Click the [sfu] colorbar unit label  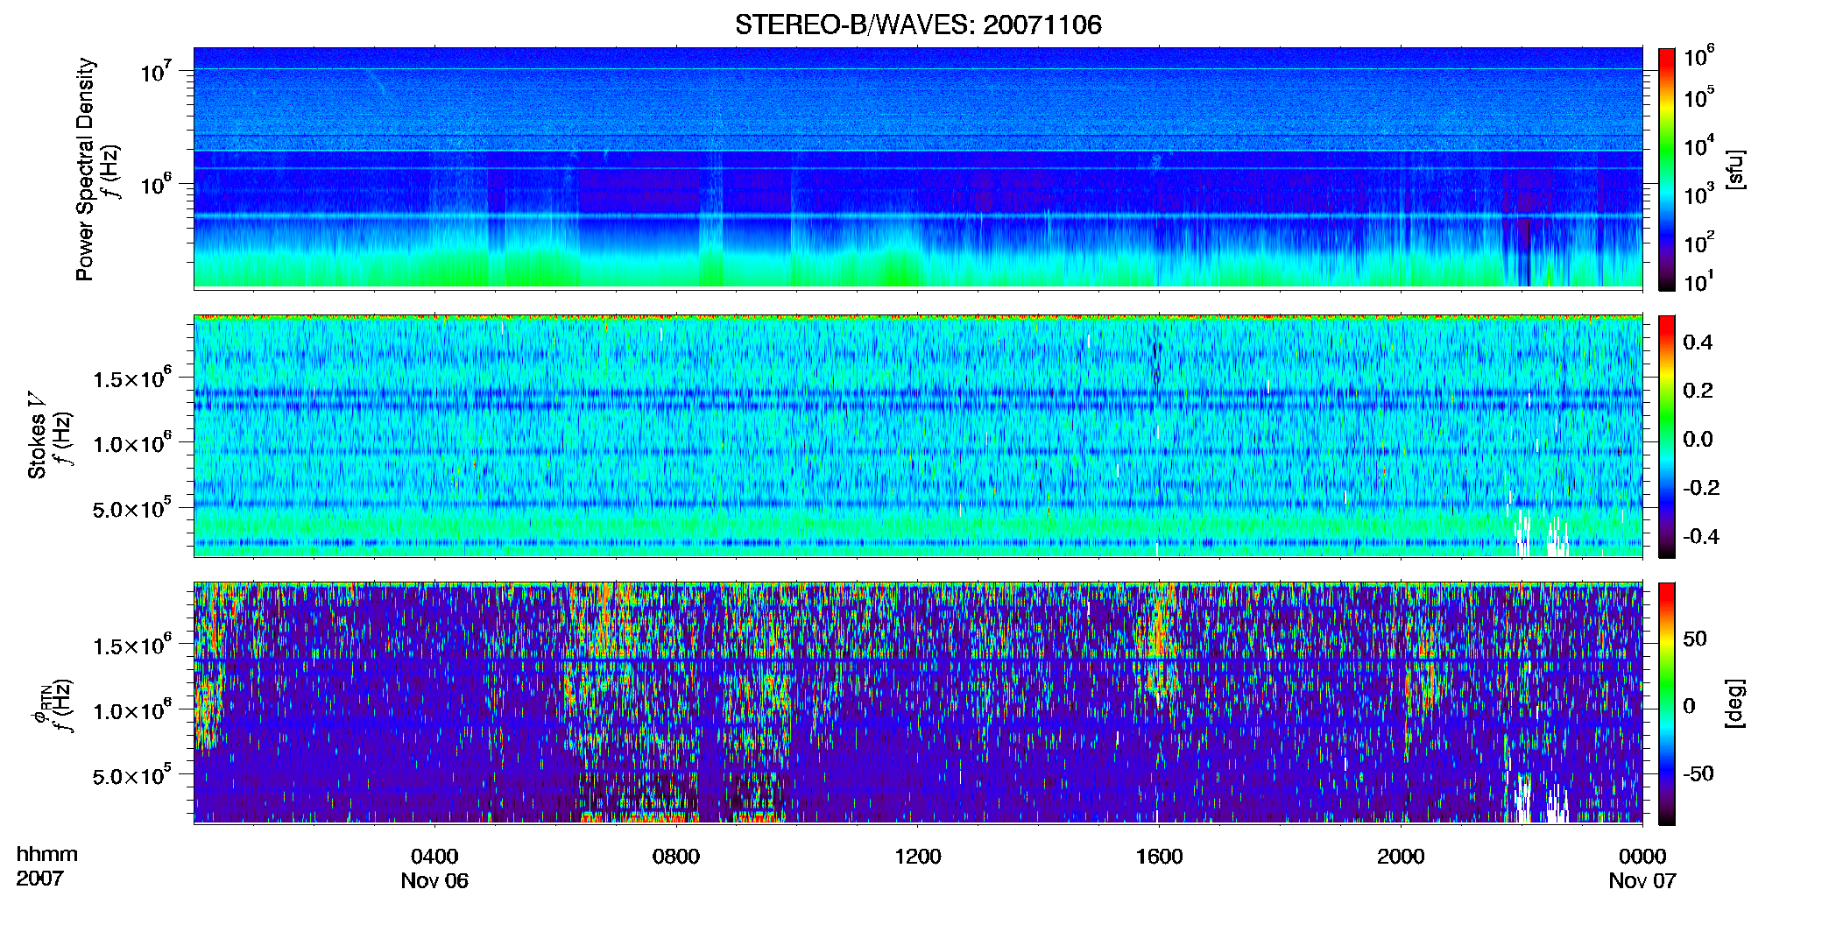(1734, 169)
